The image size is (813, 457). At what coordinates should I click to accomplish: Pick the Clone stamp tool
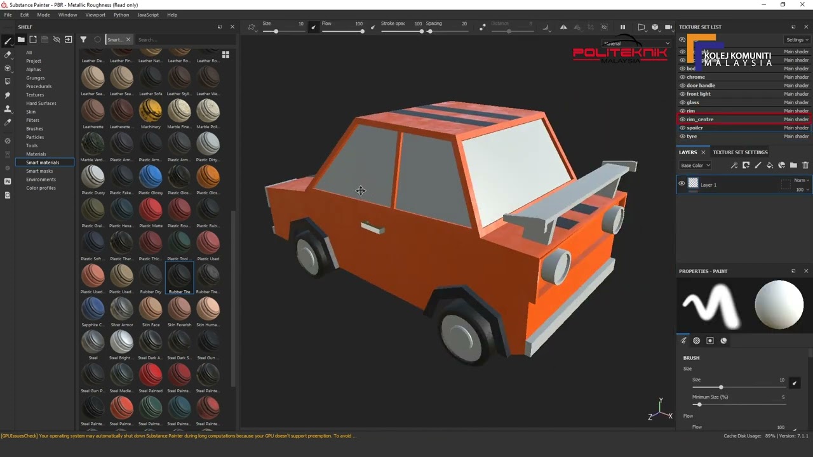tap(8, 109)
